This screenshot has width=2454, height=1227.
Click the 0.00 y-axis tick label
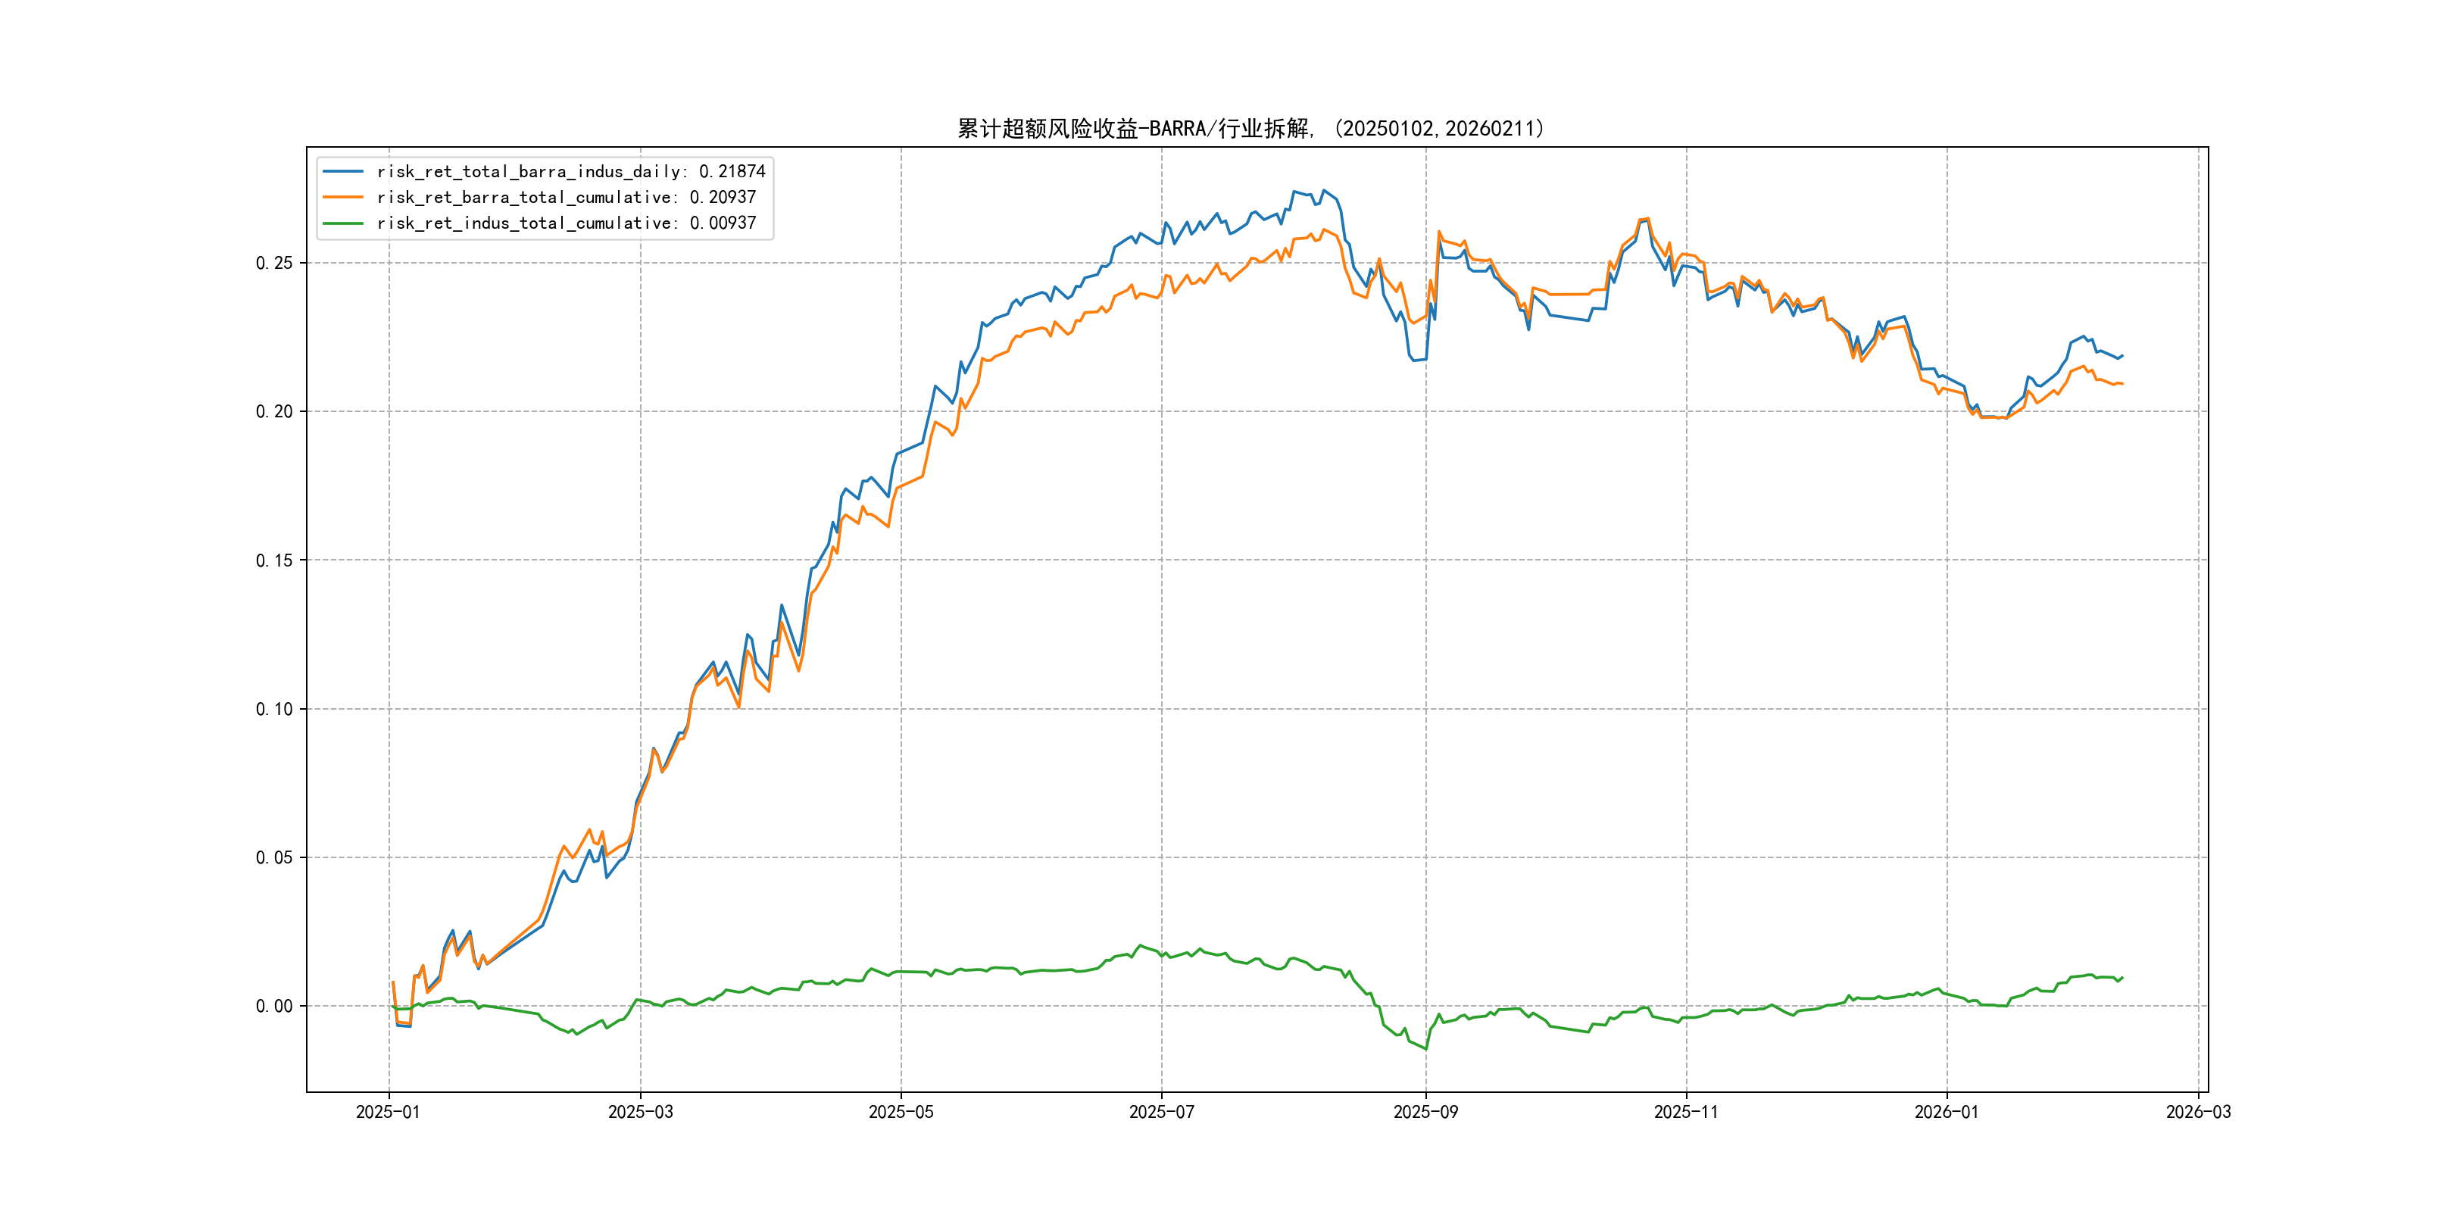(x=273, y=1006)
